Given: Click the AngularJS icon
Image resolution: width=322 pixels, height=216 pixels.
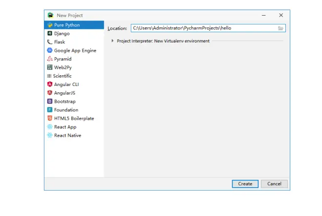Looking at the screenshot, I should [x=50, y=93].
